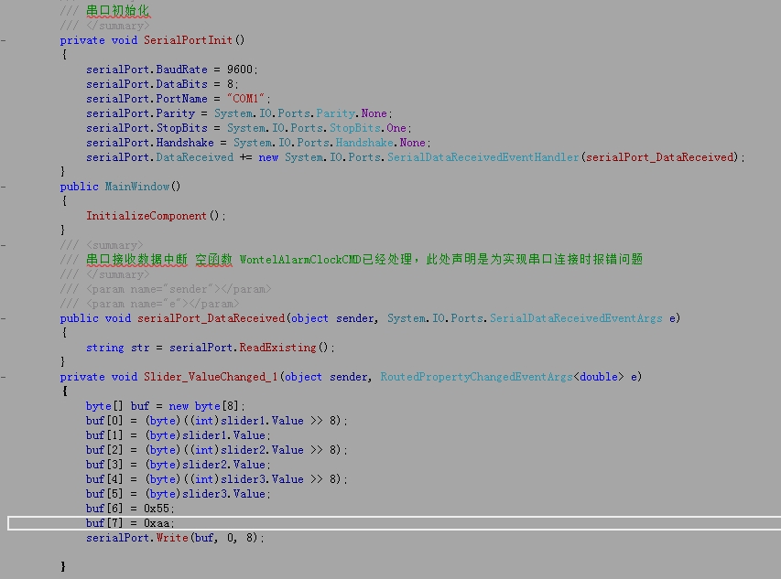Click the param name="sender" doc comment
This screenshot has width=781, height=579.
tap(179, 289)
